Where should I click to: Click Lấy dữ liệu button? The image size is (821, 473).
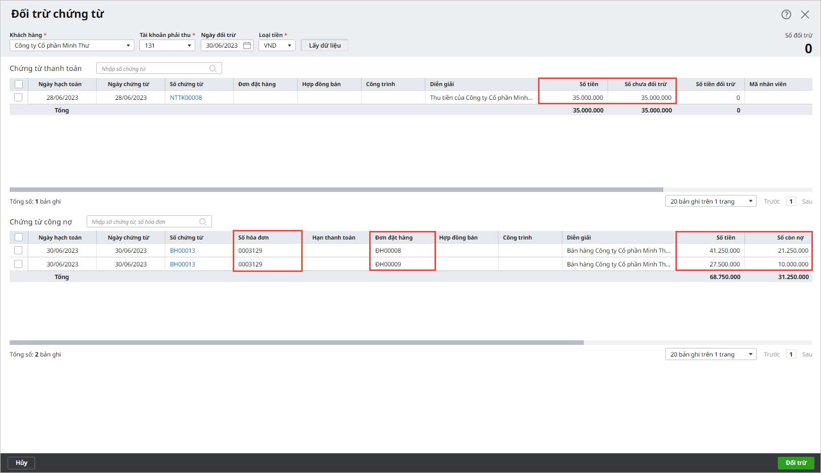click(325, 46)
